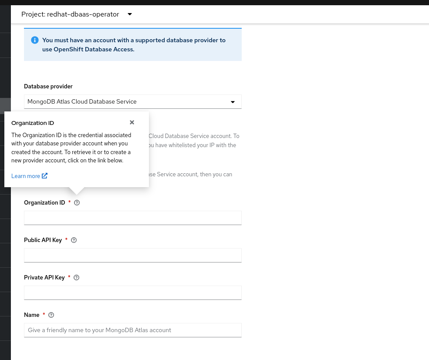429x360 pixels.
Task: Click the Organization ID field label
Action: tap(44, 202)
